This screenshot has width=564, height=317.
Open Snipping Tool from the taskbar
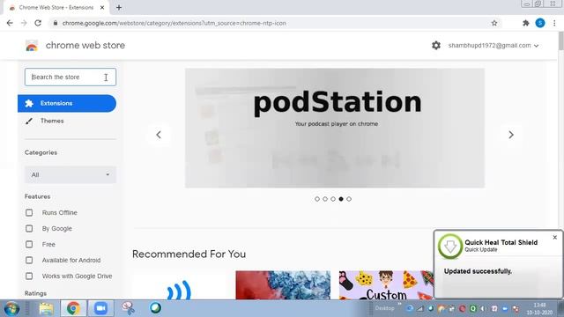[x=128, y=308]
